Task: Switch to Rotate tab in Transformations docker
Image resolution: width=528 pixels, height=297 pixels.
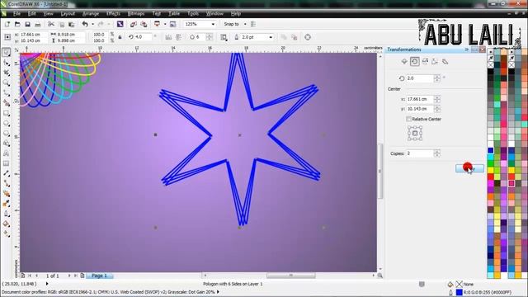Action: tap(415, 62)
